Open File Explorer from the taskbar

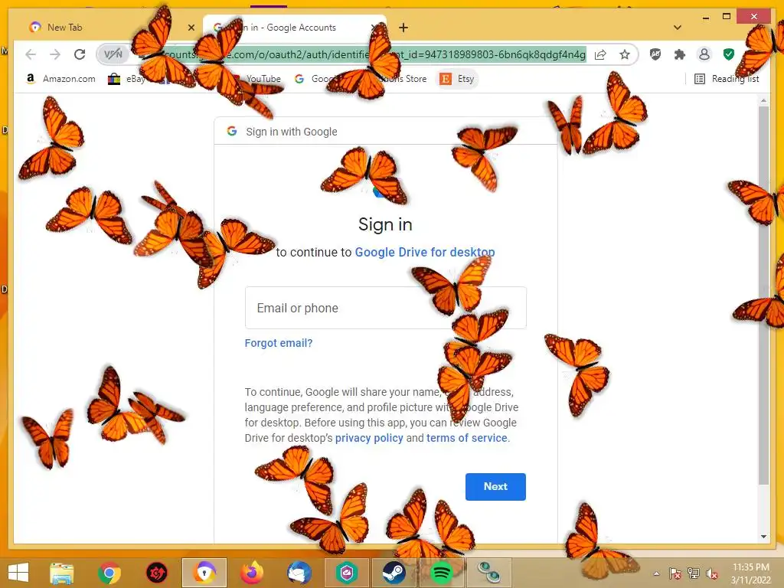coord(62,573)
